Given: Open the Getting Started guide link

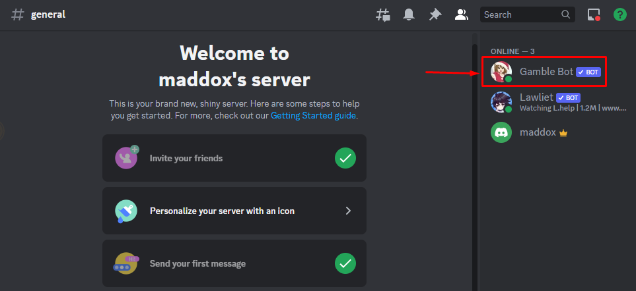Looking at the screenshot, I should pos(313,115).
